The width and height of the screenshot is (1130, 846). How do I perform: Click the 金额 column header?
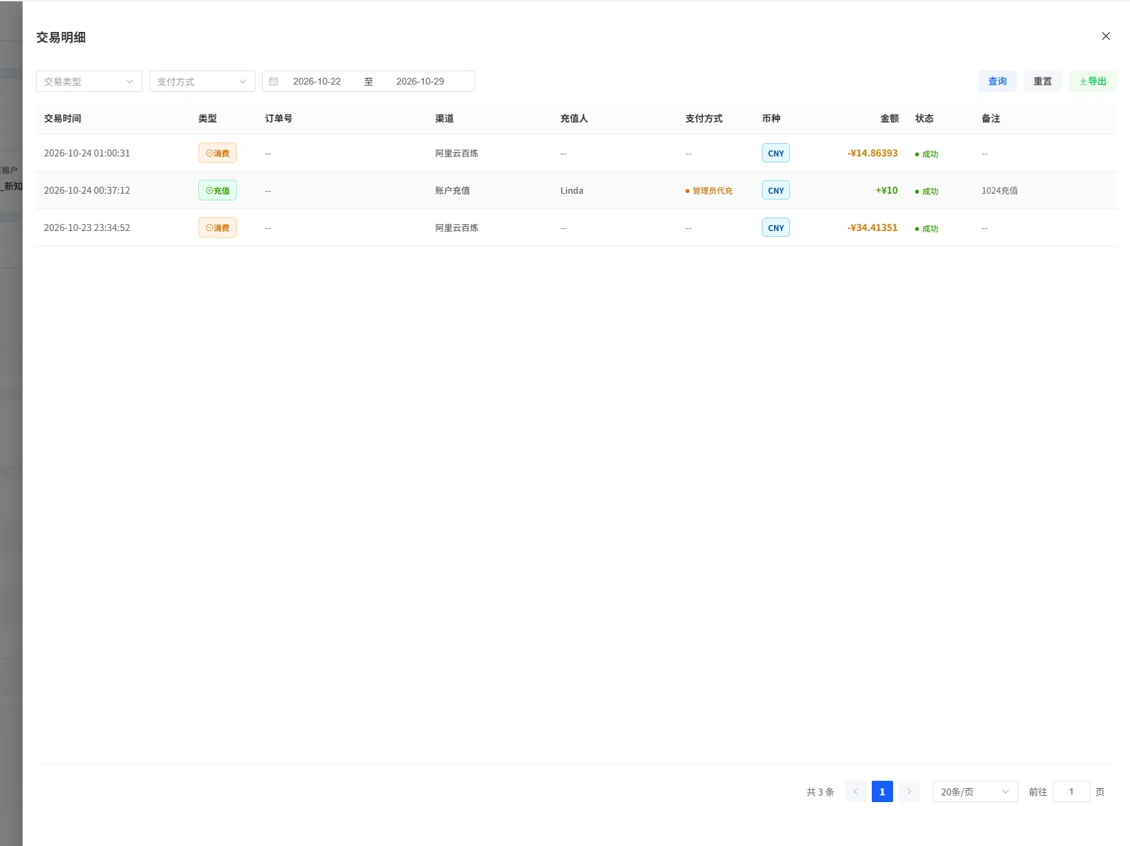tap(889, 118)
